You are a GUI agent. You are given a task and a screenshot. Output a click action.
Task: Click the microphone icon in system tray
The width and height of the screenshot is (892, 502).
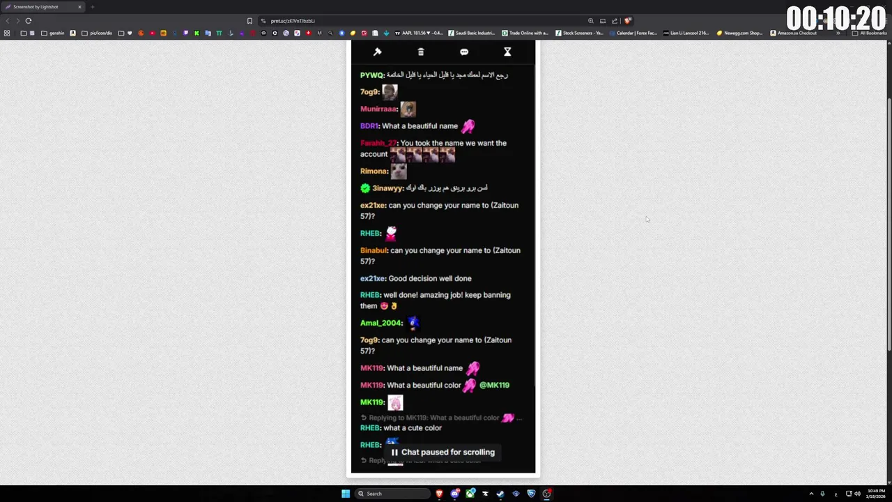pos(822,494)
